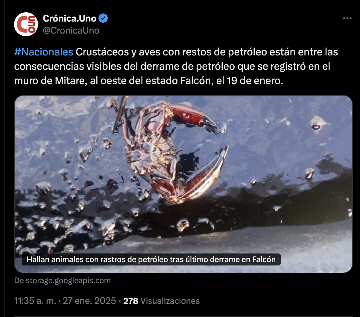The width and height of the screenshot is (360, 317).
Task: Click the 278 view count number
Action: coord(131,301)
